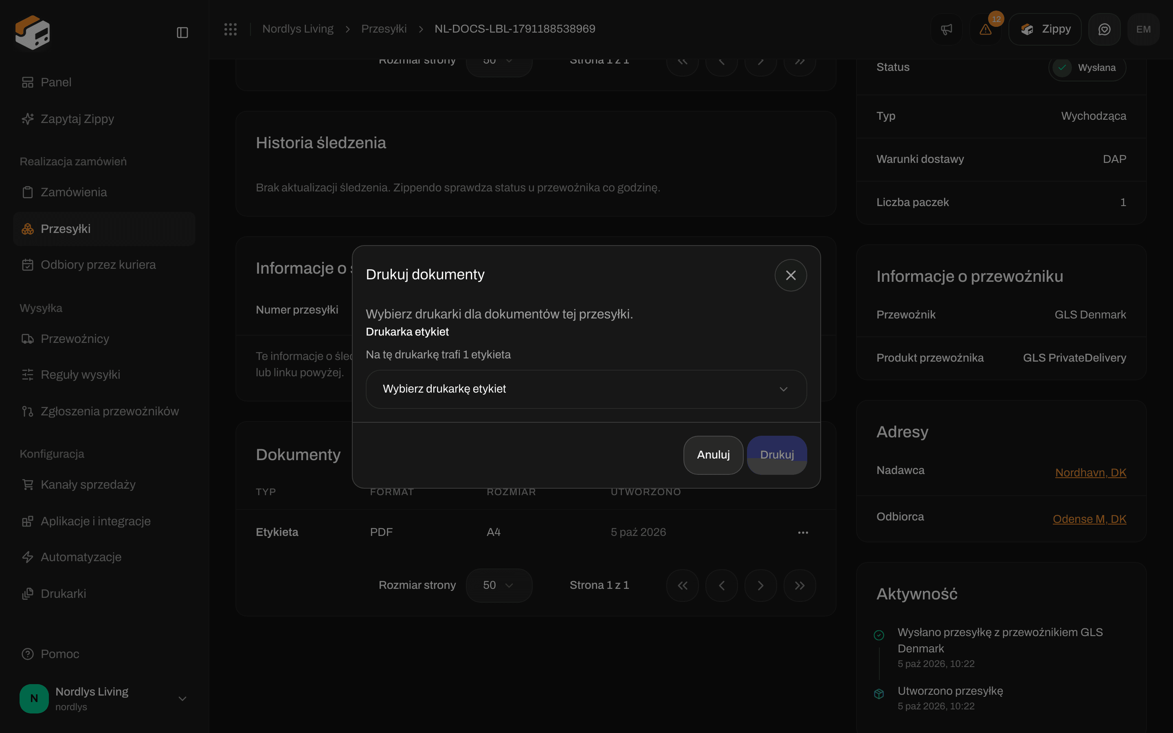The width and height of the screenshot is (1173, 733).
Task: Open Odbiory przez kuriera sidebar item
Action: pyautogui.click(x=104, y=265)
